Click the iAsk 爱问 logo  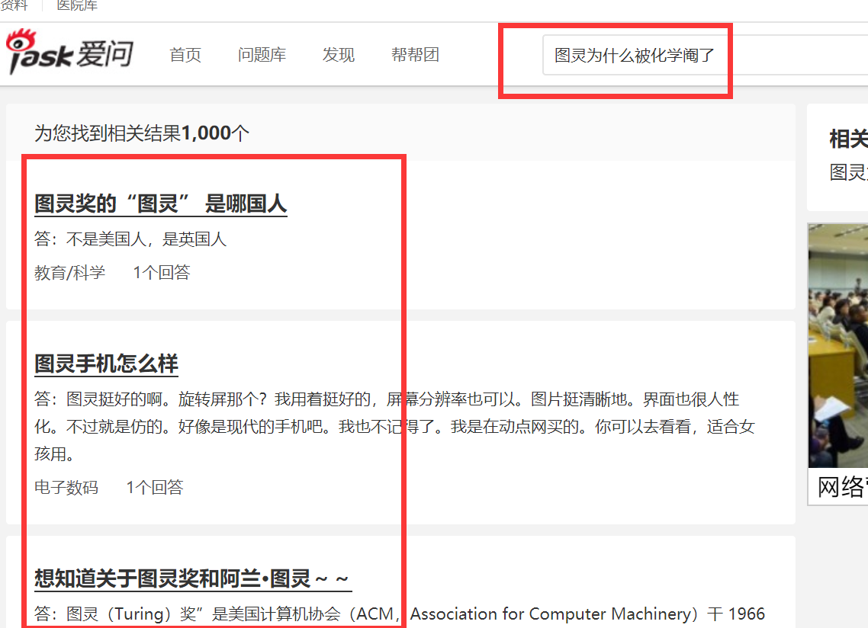[x=69, y=53]
